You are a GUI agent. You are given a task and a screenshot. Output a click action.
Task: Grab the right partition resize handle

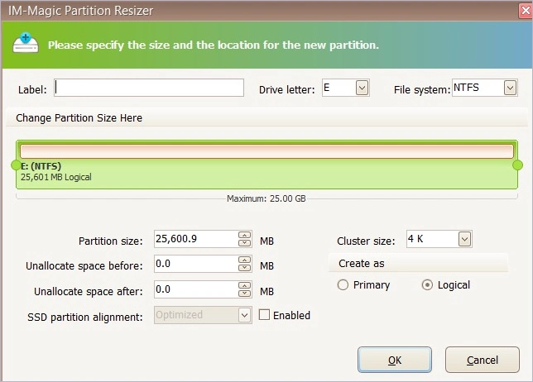[x=517, y=165]
